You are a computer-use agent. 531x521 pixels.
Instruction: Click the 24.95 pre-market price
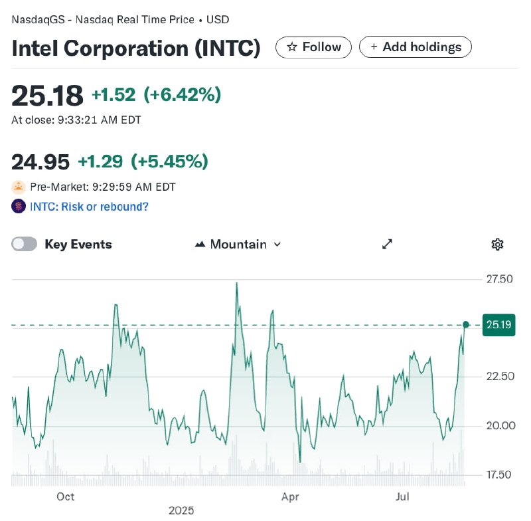click(40, 161)
